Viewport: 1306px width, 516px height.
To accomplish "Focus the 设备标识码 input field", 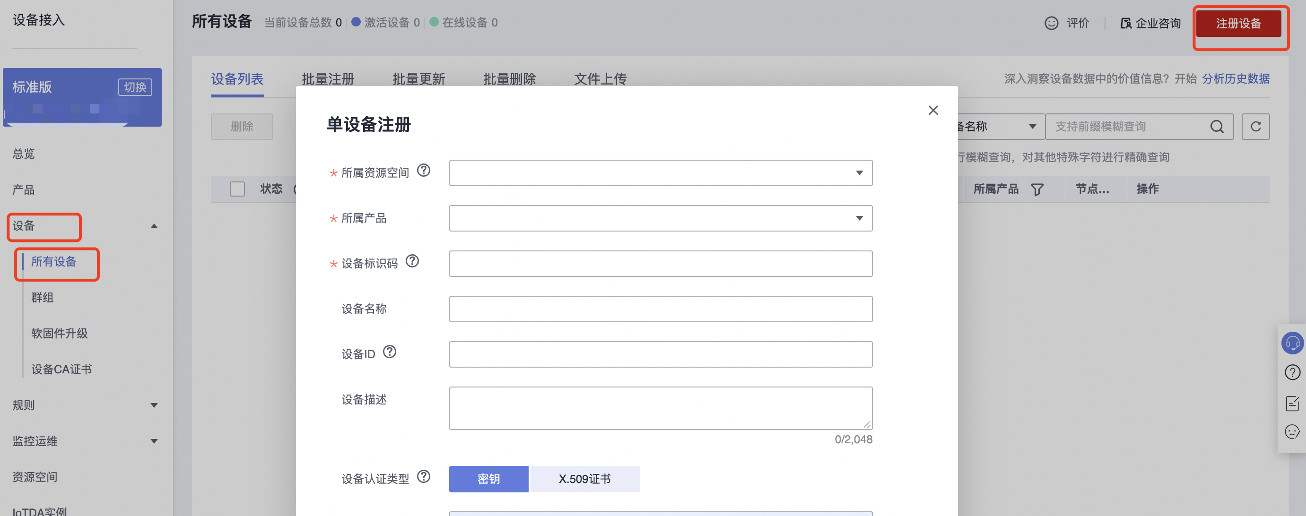I will coord(660,264).
